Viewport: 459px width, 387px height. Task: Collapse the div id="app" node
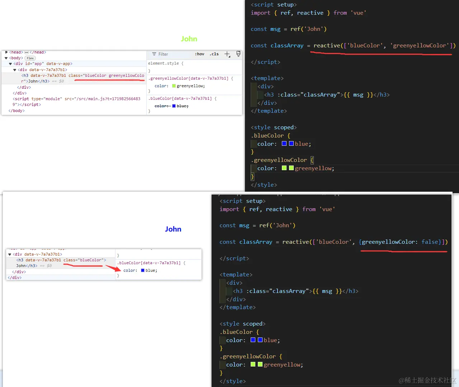point(10,64)
